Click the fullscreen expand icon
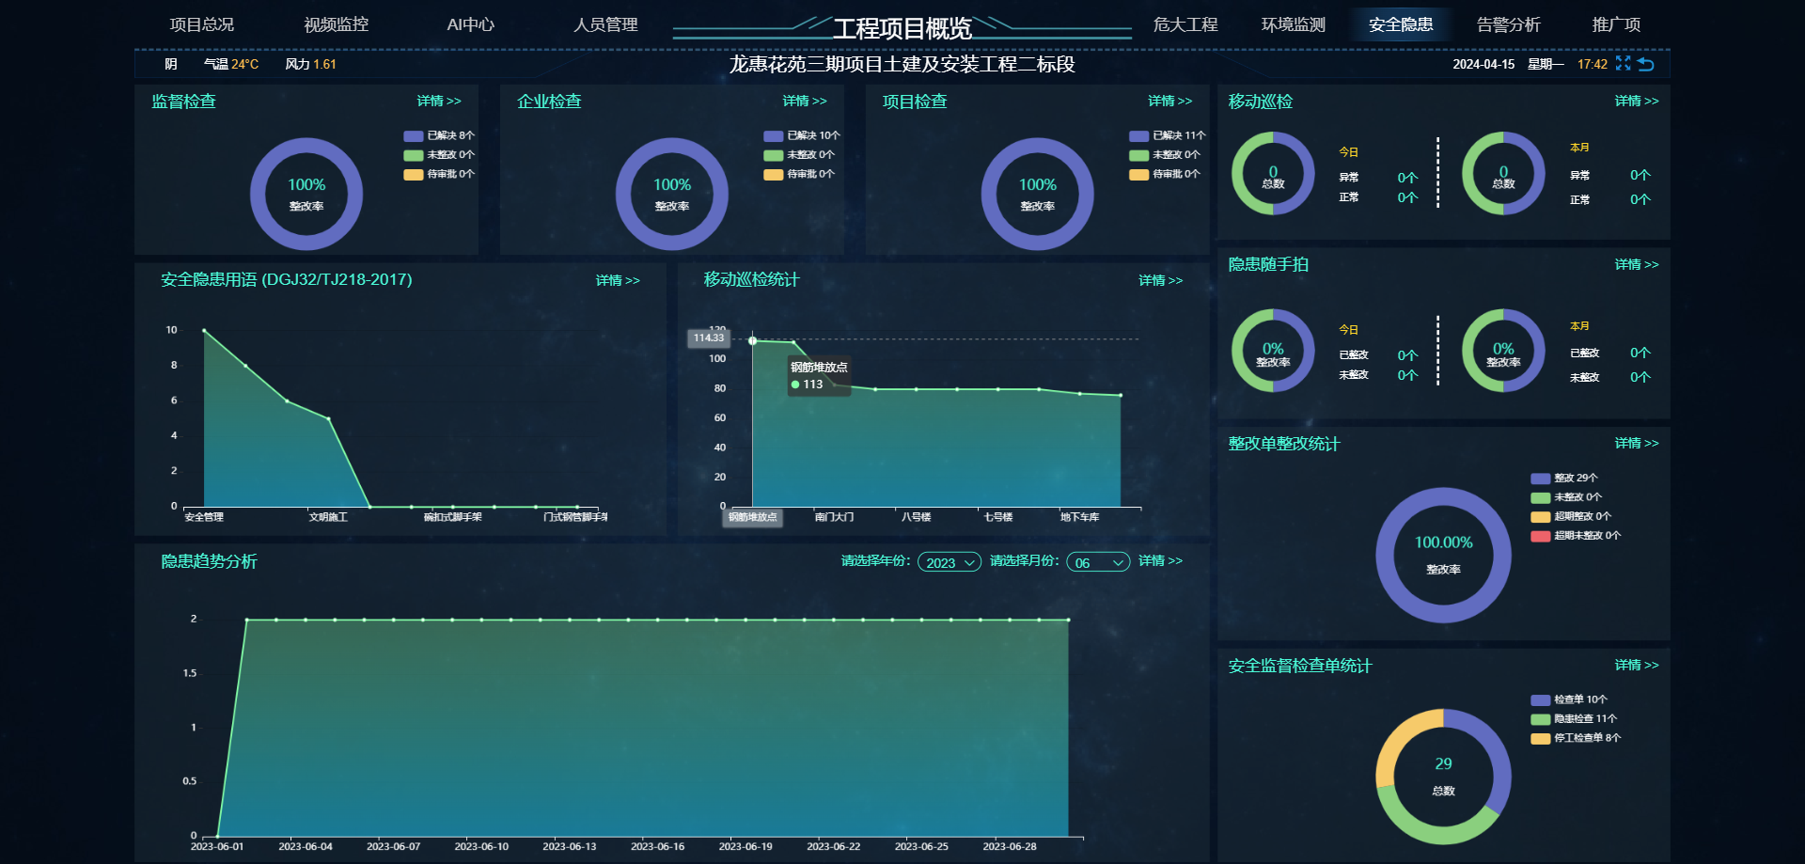Image resolution: width=1805 pixels, height=864 pixels. 1623,63
